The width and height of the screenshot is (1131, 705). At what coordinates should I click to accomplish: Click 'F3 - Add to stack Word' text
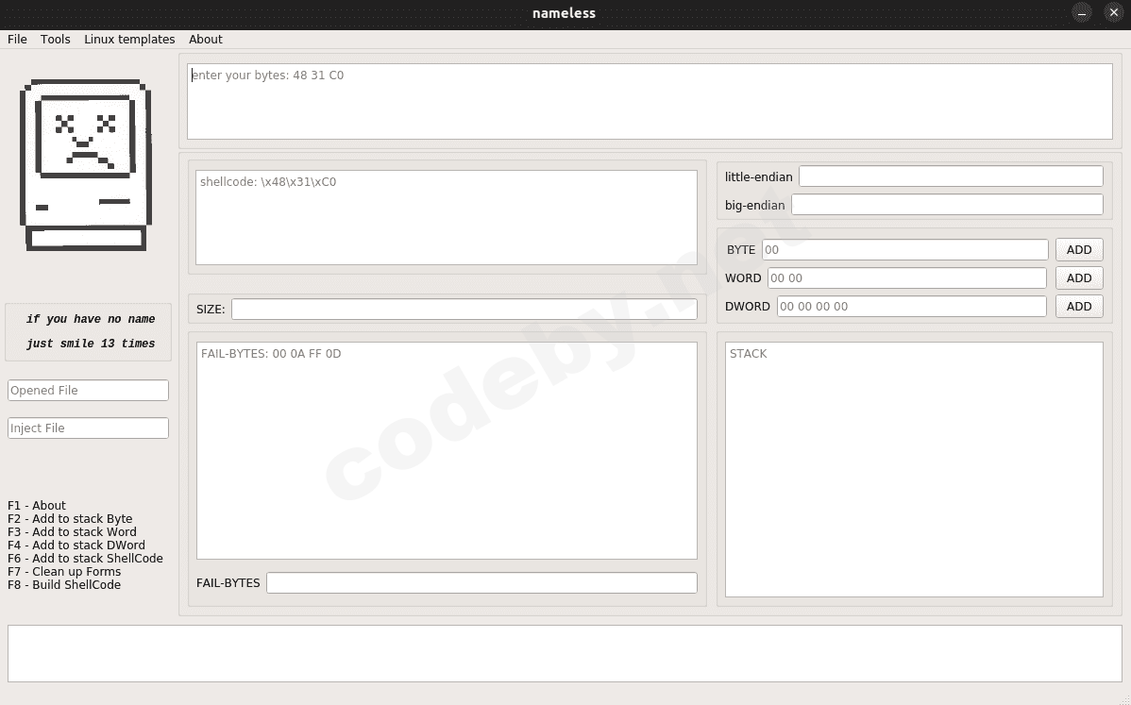tap(72, 532)
